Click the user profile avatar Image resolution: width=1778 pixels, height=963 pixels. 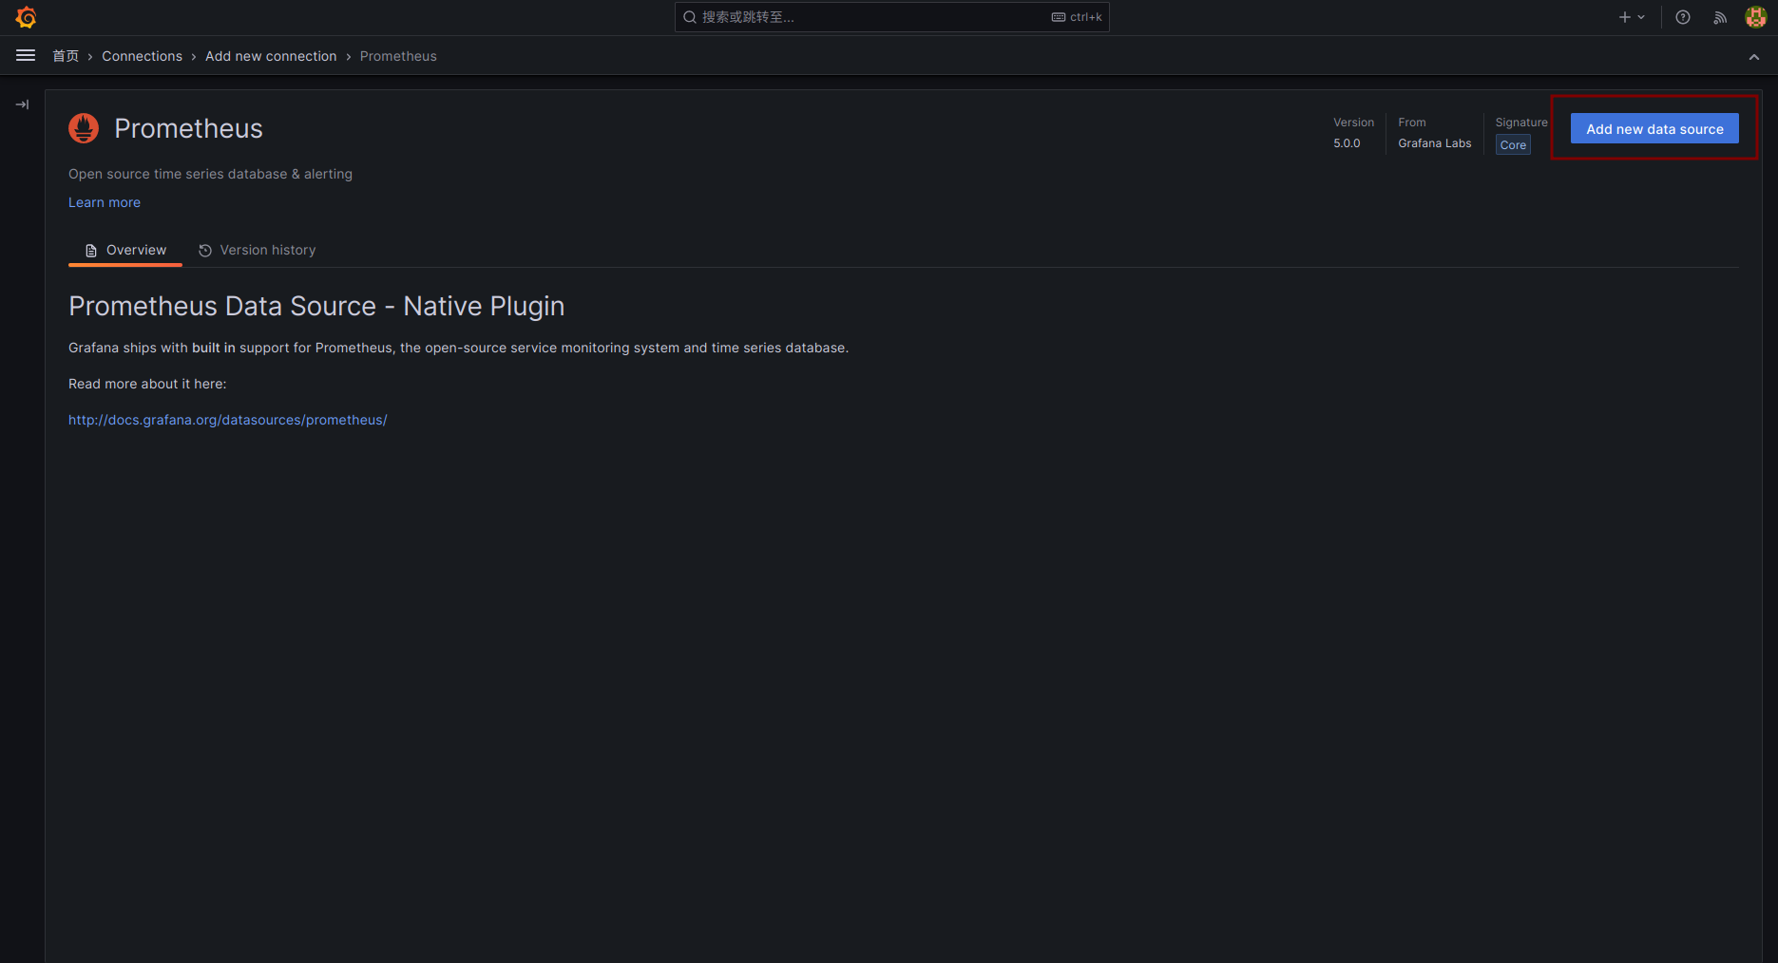(x=1755, y=17)
